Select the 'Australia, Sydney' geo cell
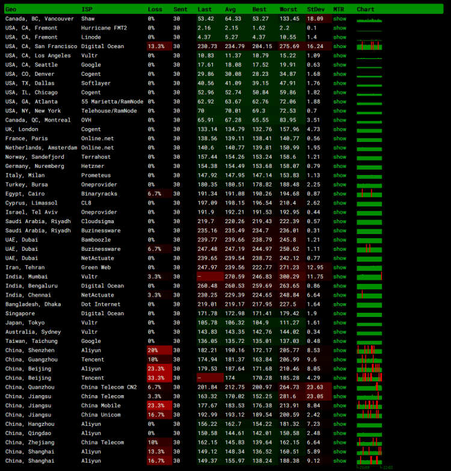This screenshot has width=451, height=471. click(x=33, y=332)
